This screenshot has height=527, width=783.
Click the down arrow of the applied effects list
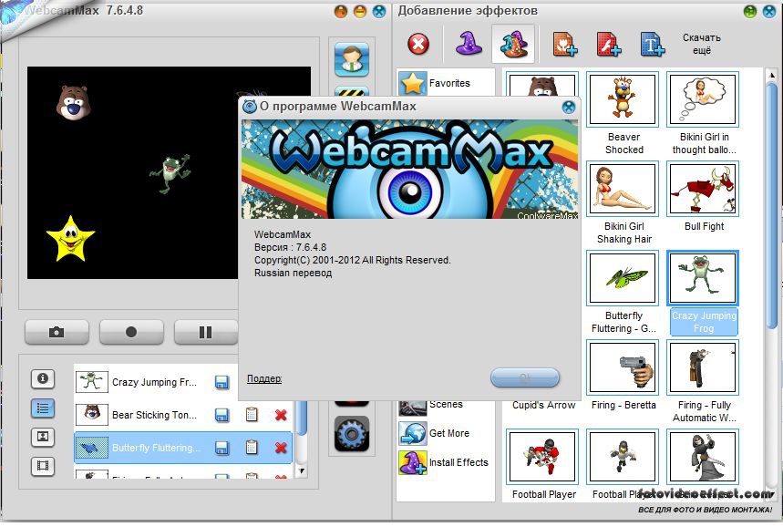coord(301,471)
